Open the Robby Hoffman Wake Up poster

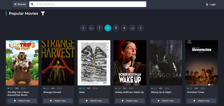click(130, 63)
